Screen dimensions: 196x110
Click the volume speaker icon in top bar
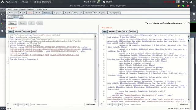click(x=187, y=2)
